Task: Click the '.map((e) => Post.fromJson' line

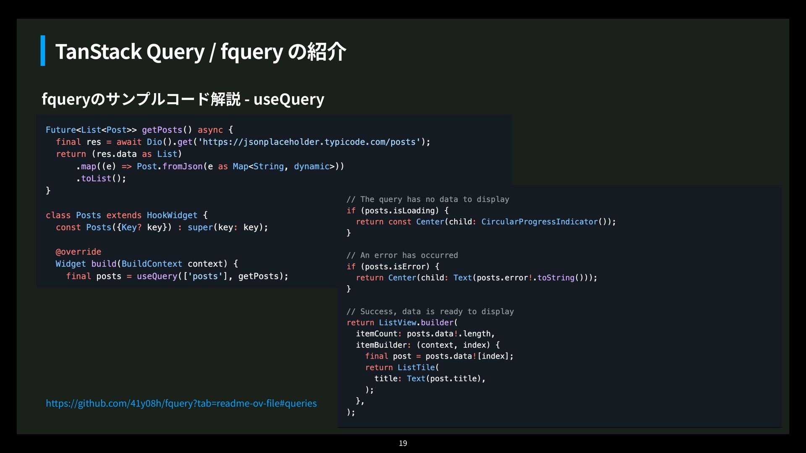Action: [210, 166]
